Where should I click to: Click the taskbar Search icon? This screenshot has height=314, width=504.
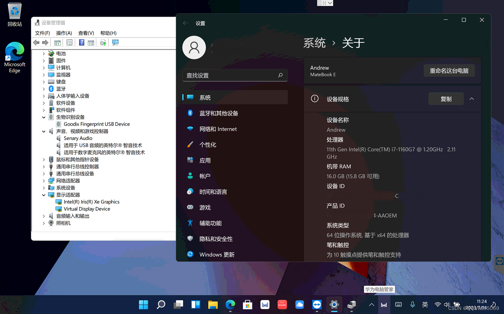click(x=161, y=304)
